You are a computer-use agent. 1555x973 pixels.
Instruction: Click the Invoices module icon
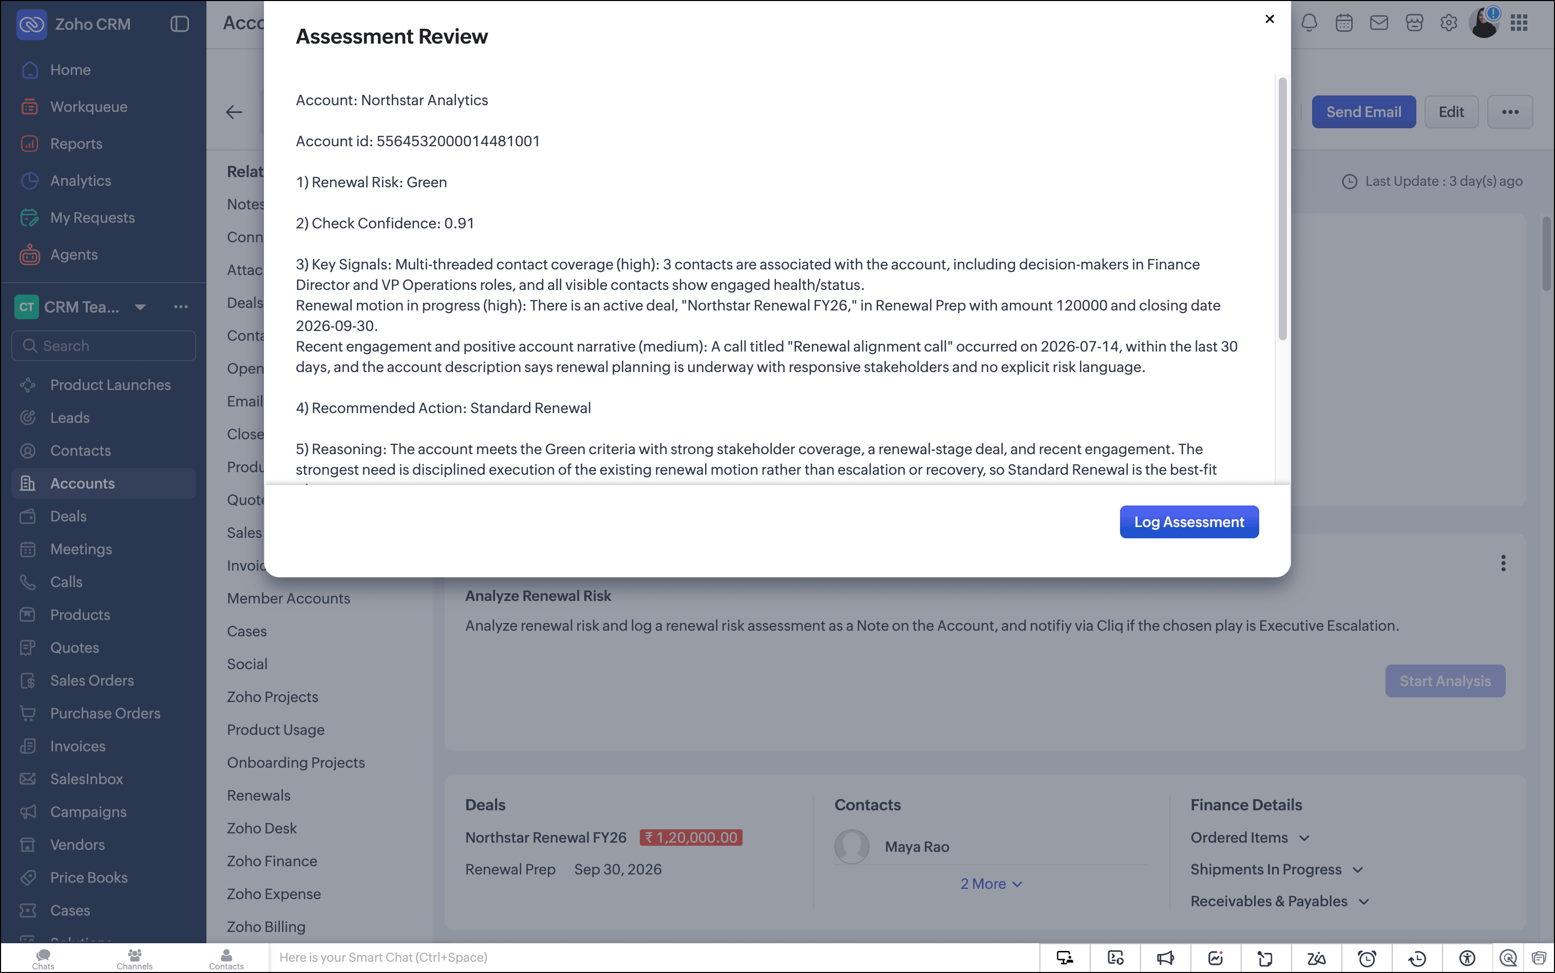[28, 746]
